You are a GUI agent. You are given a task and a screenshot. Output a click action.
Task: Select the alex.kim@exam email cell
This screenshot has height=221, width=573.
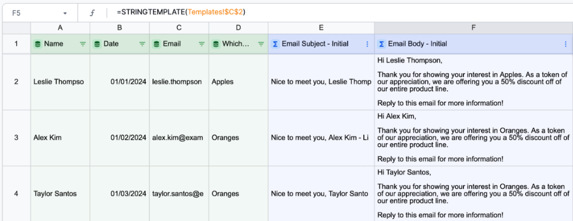179,137
